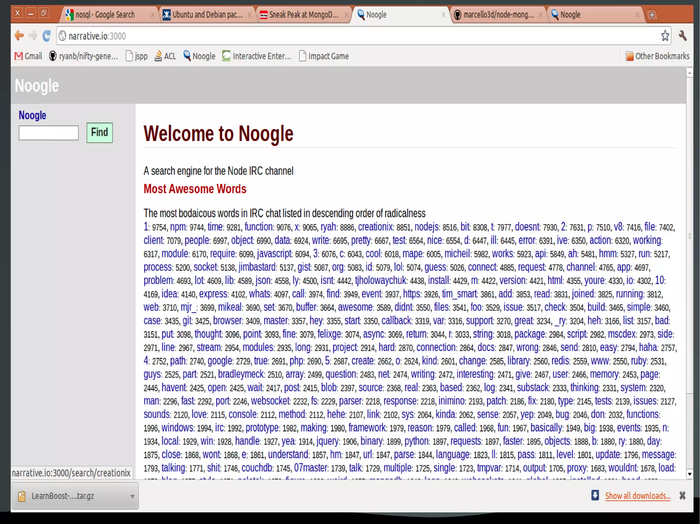Open the npm word link
The height and width of the screenshot is (524, 700).
coord(178,227)
